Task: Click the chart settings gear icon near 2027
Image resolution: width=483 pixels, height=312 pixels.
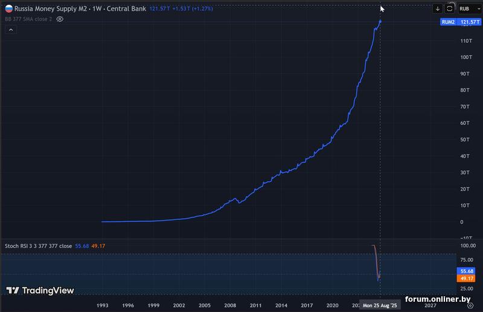Action: (x=470, y=305)
